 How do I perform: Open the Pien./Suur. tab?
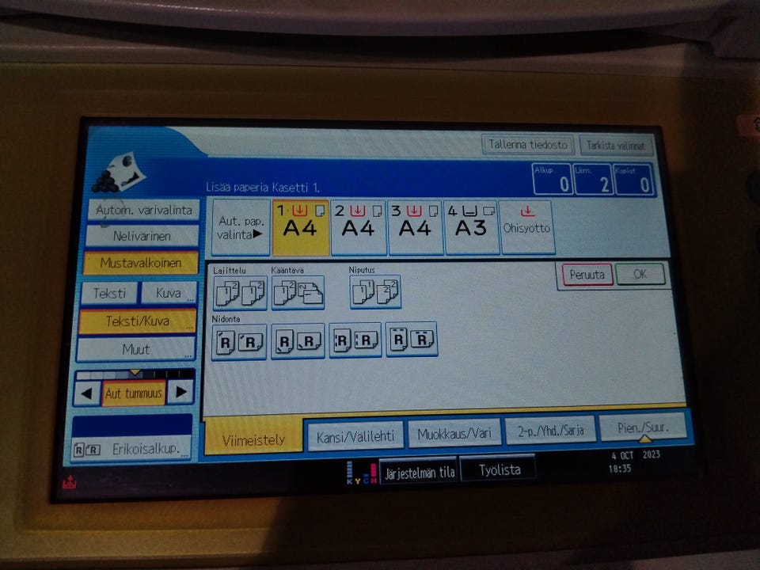tap(643, 427)
